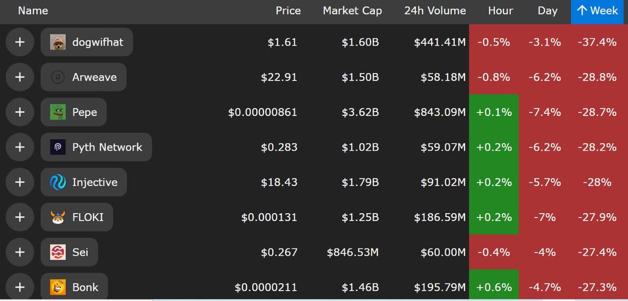This screenshot has width=628, height=301.
Task: Add Pepe using the plus button
Action: pyautogui.click(x=20, y=112)
